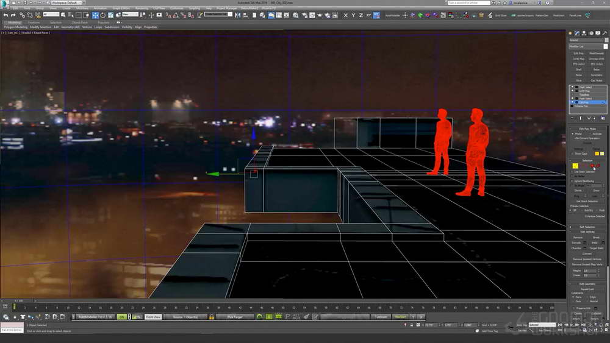Open the Graph Editors menu
610x343 pixels.
[121, 8]
